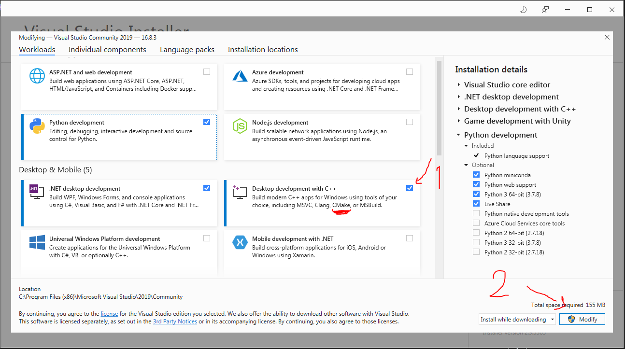
Task: Click the Mobile development with .NET Xamarin icon
Action: [240, 242]
